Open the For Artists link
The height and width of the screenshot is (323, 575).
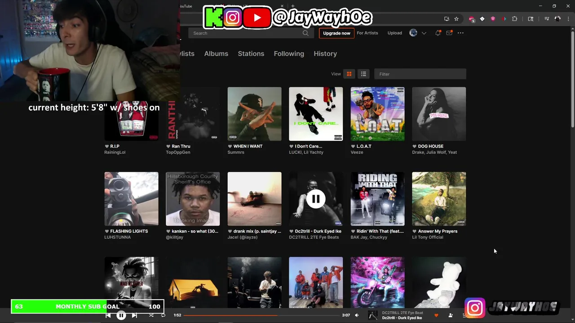coord(367,33)
